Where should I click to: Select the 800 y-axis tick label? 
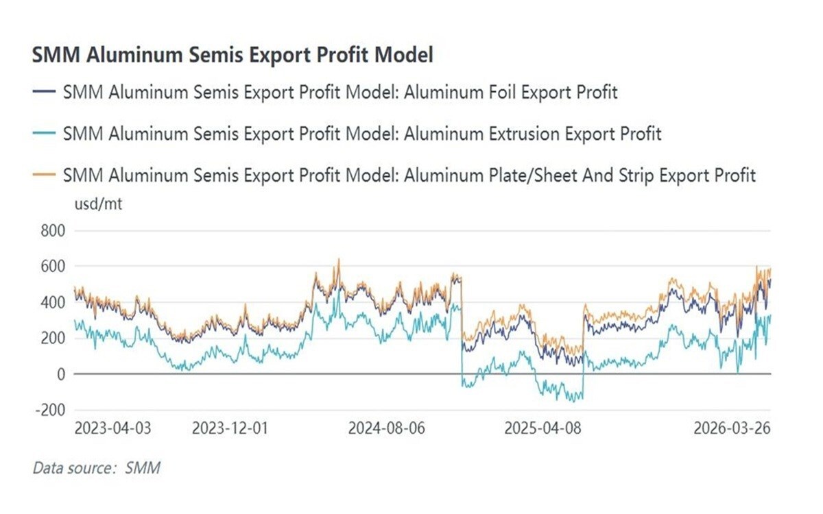53,231
